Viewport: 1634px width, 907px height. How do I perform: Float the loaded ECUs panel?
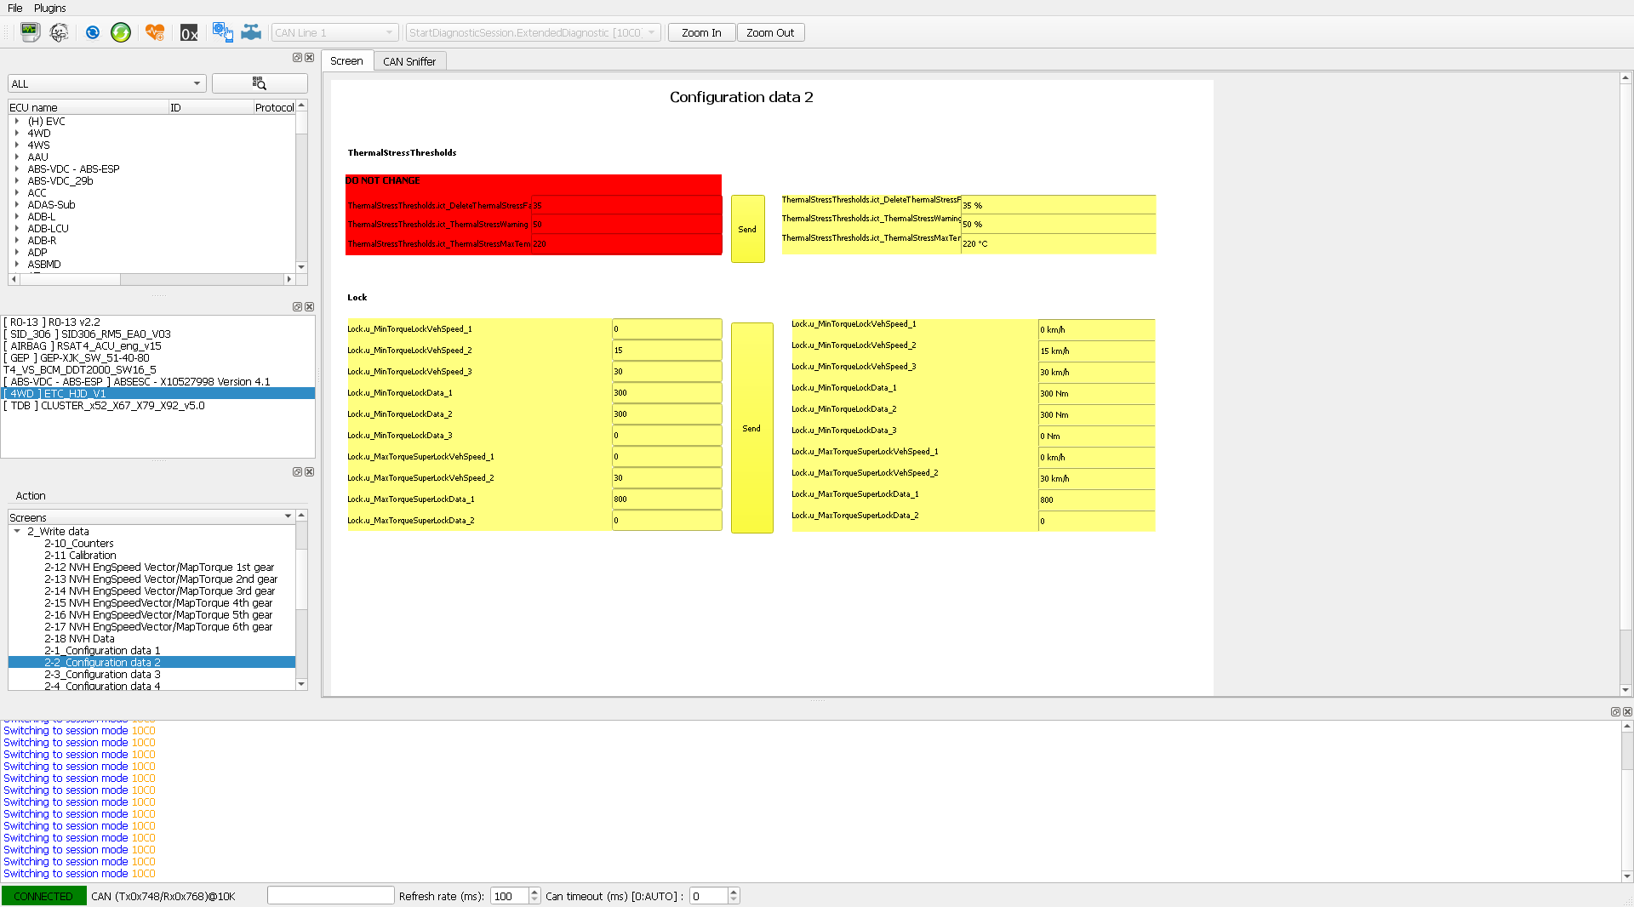coord(297,307)
